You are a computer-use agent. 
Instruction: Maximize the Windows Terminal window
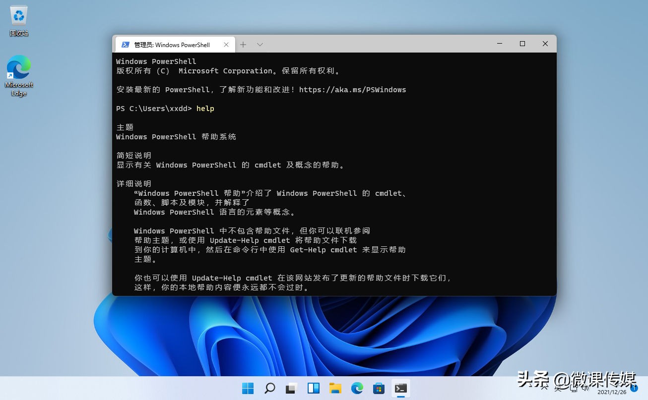click(x=522, y=44)
